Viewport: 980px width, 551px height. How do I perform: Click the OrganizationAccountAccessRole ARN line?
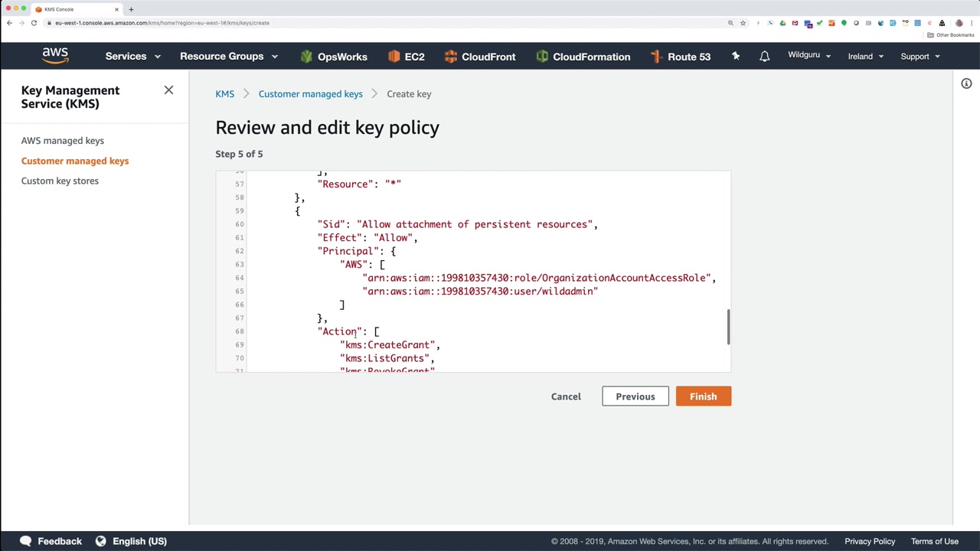539,278
